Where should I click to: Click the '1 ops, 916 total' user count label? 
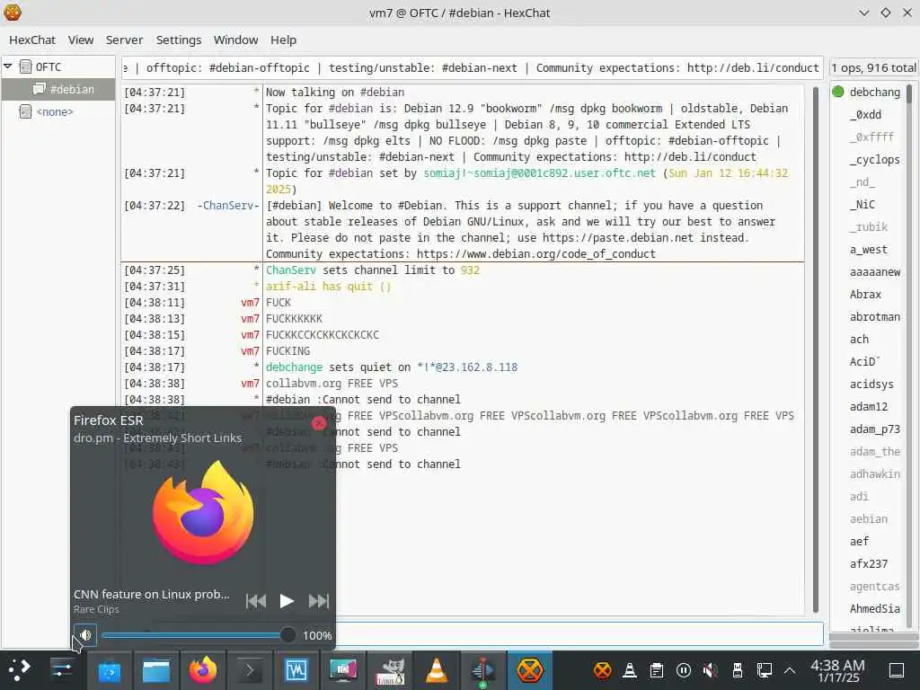point(873,68)
